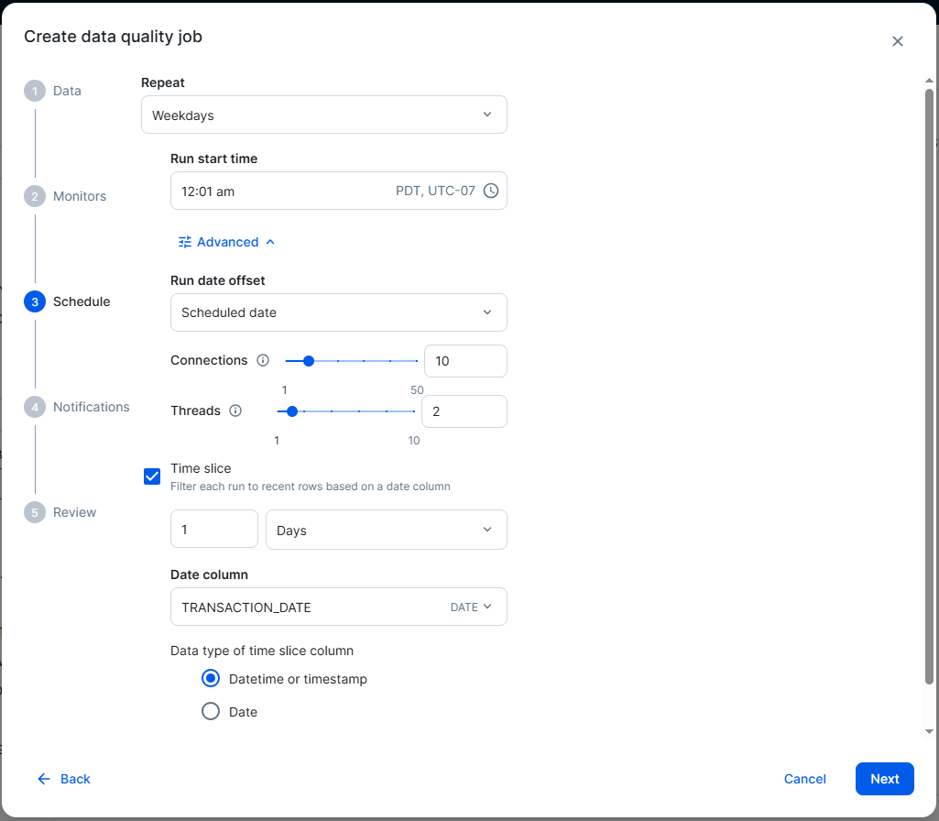This screenshot has height=821, width=939.
Task: Select the Date radio button
Action: 210,711
